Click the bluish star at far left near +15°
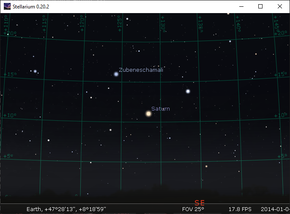 coord(35,71)
